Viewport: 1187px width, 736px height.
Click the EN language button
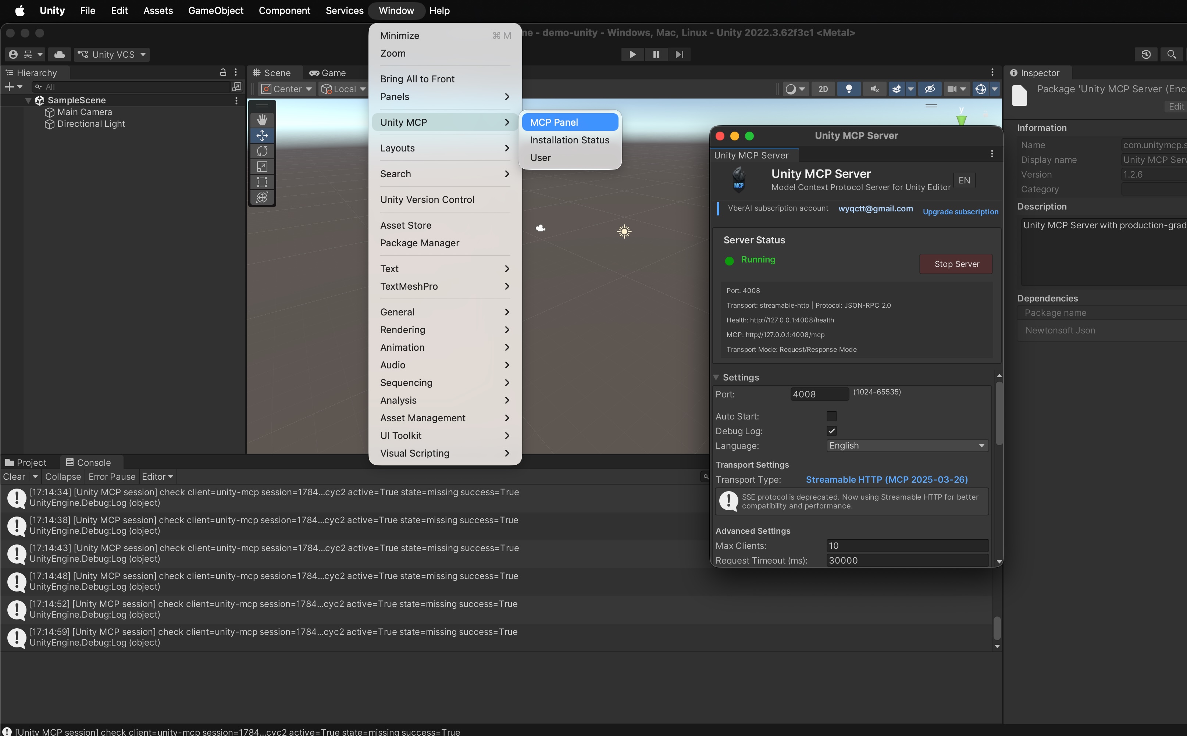coord(964,181)
